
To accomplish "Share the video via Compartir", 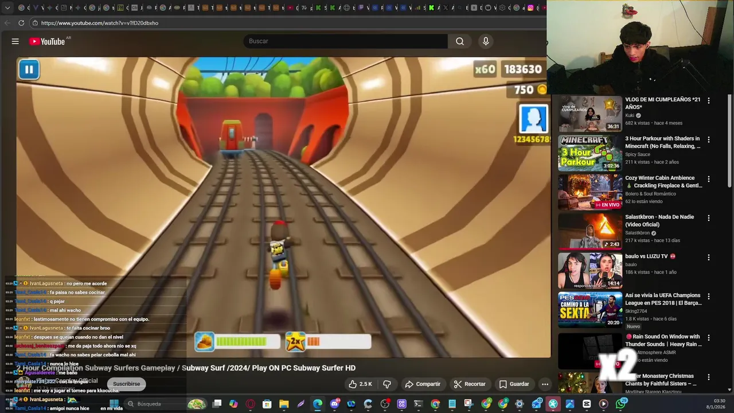I will [423, 384].
